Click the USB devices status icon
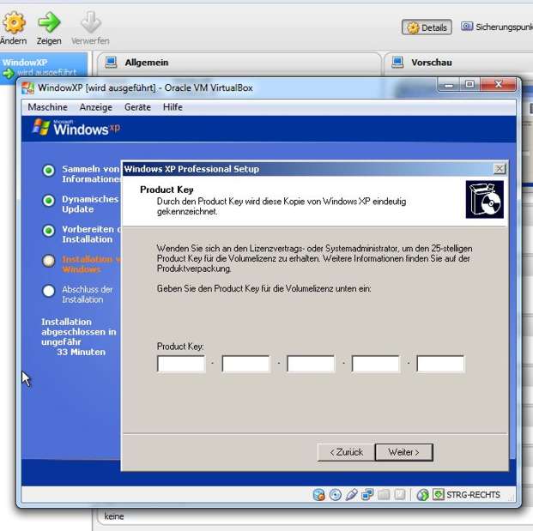Viewport: 533px width, 531px height. 352,495
